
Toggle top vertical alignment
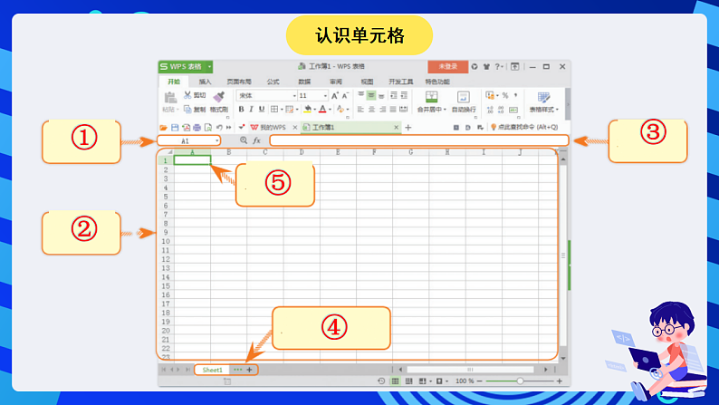(x=361, y=95)
